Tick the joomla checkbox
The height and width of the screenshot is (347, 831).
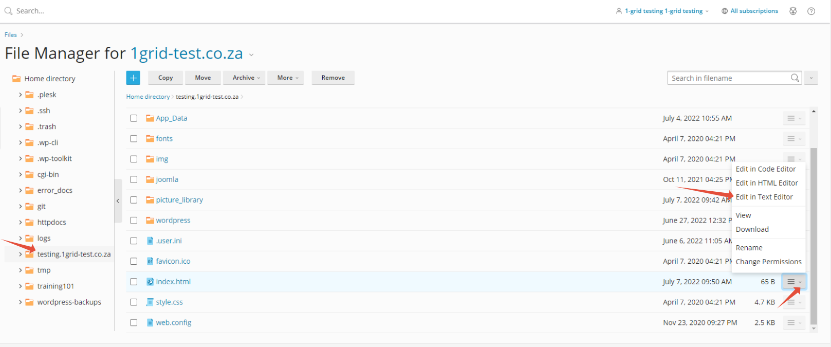[x=134, y=179]
